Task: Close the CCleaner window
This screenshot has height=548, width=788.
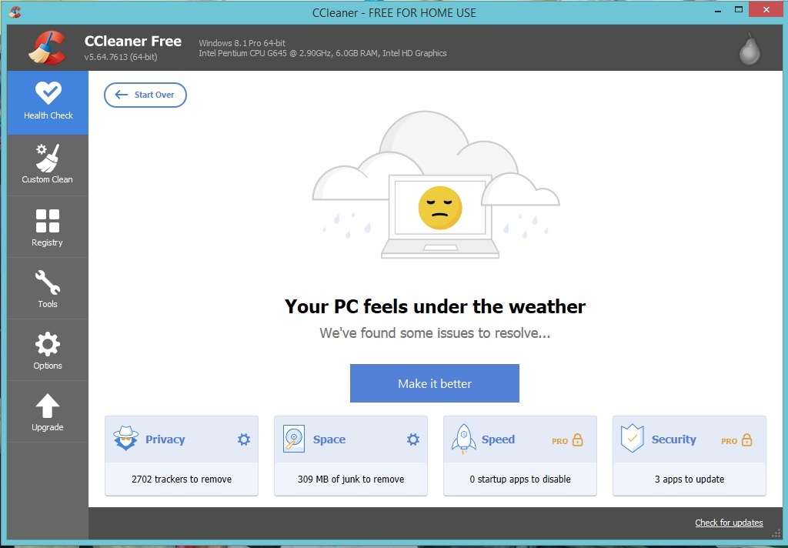Action: pos(766,9)
